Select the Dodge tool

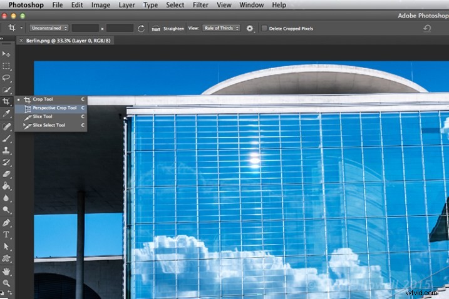click(x=6, y=210)
